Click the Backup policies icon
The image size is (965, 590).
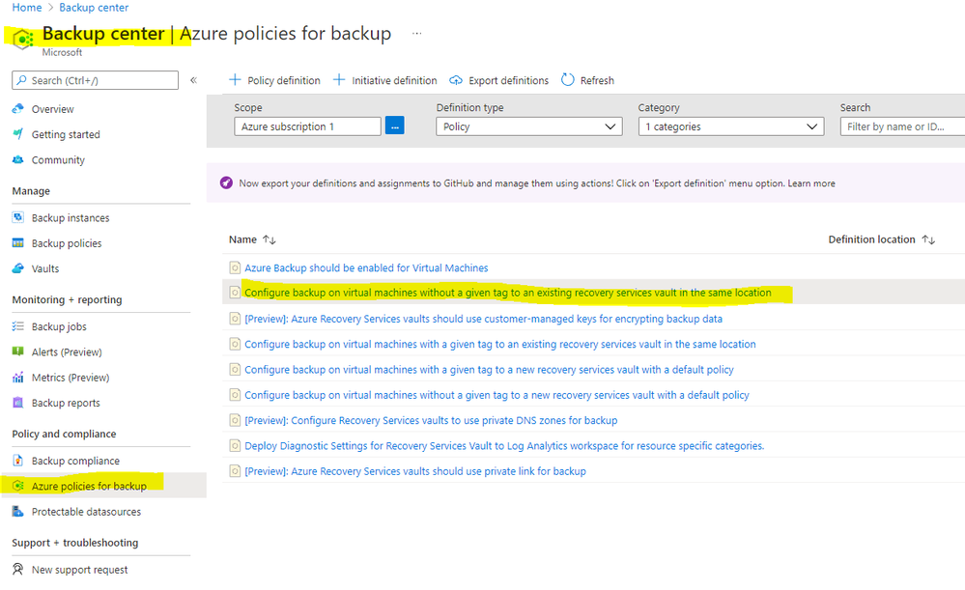[17, 243]
